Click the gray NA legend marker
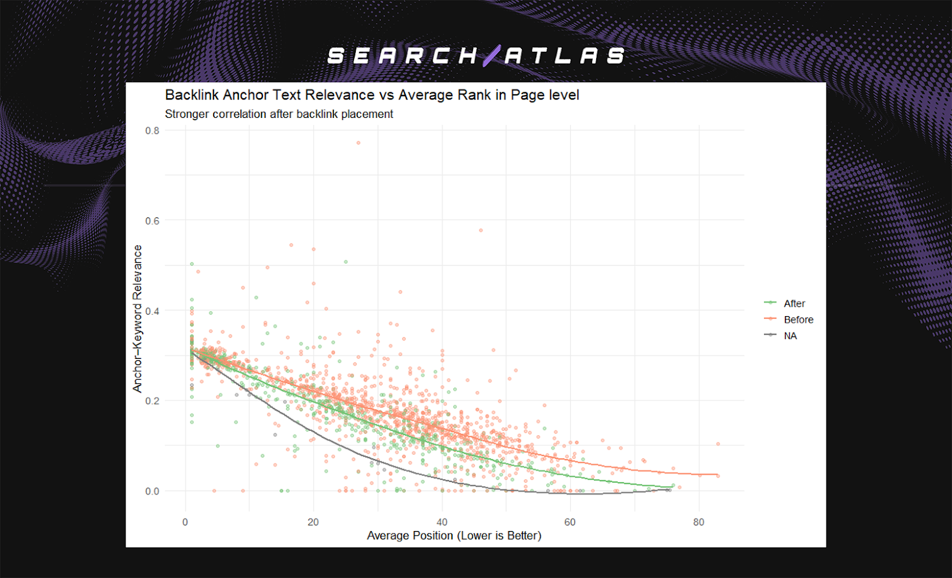This screenshot has height=578, width=952. 770,335
